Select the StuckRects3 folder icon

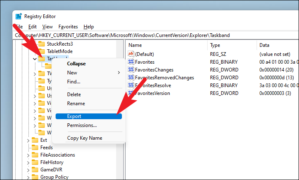click(x=42, y=44)
